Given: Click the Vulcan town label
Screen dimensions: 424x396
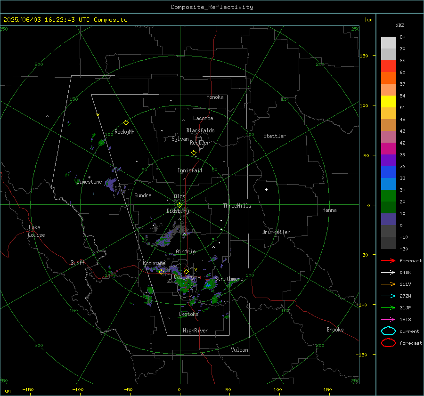Looking at the screenshot, I should [x=239, y=350].
